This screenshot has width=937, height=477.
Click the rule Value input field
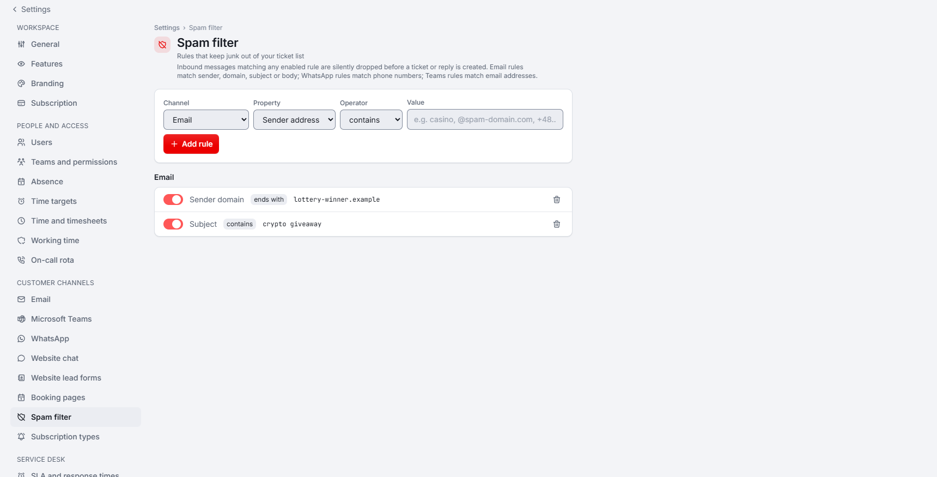click(485, 119)
